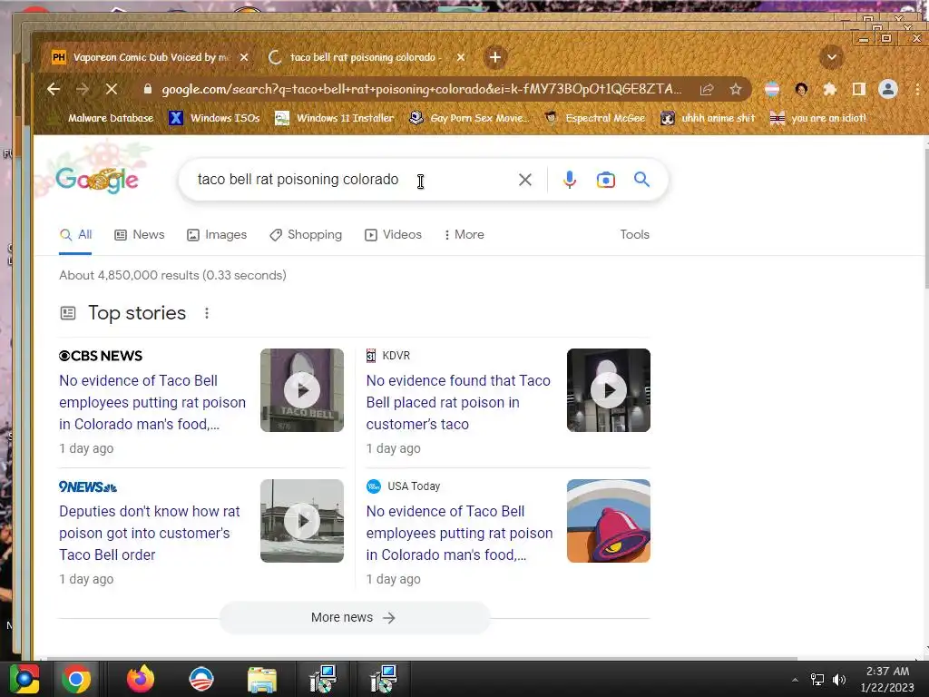This screenshot has height=697, width=929.
Task: Bookmark this page with the star
Action: tap(735, 90)
